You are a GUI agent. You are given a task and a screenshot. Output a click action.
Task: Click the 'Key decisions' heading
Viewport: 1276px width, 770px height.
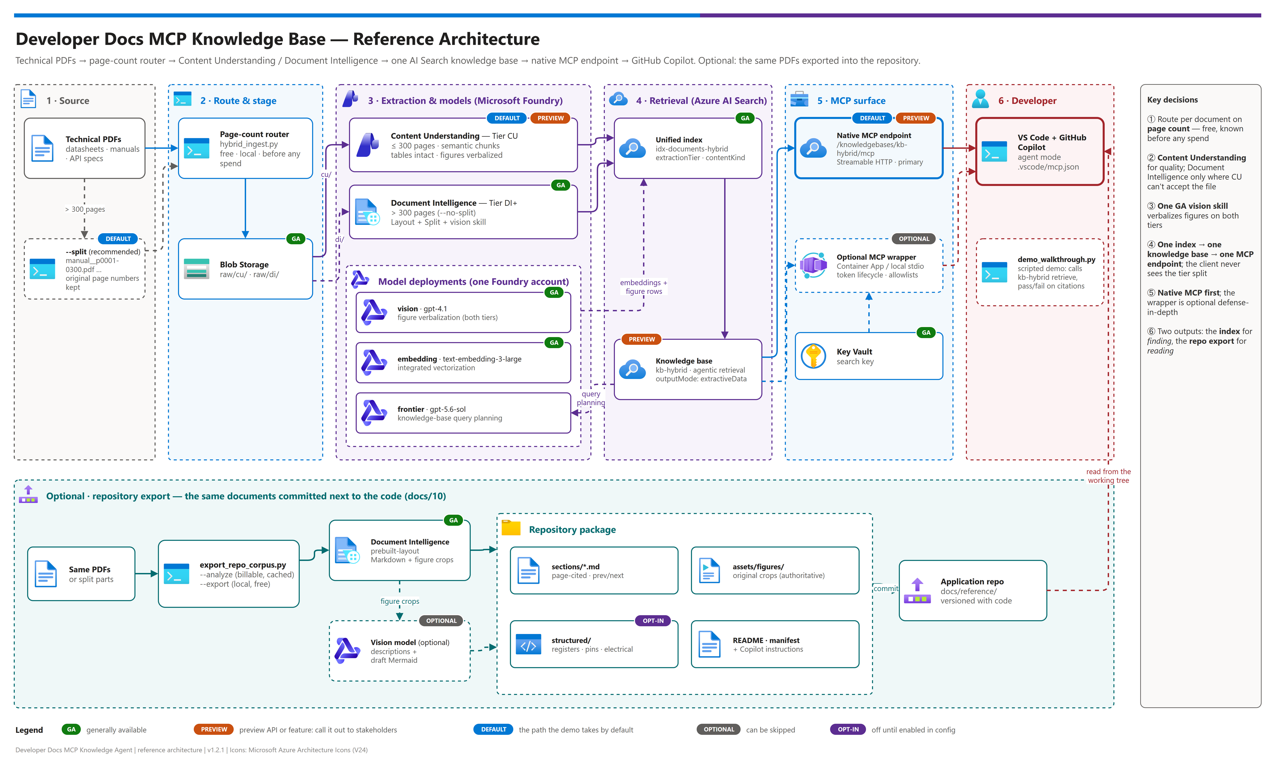pos(1172,100)
